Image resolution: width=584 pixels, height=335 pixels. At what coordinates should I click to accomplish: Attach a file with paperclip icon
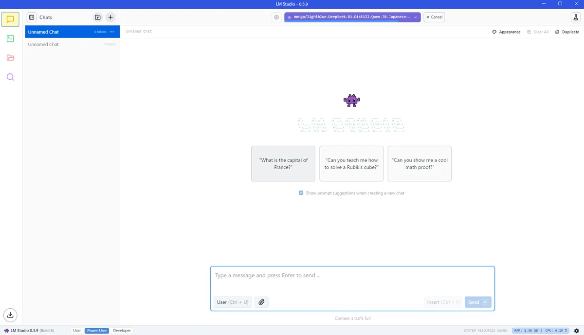[261, 302]
